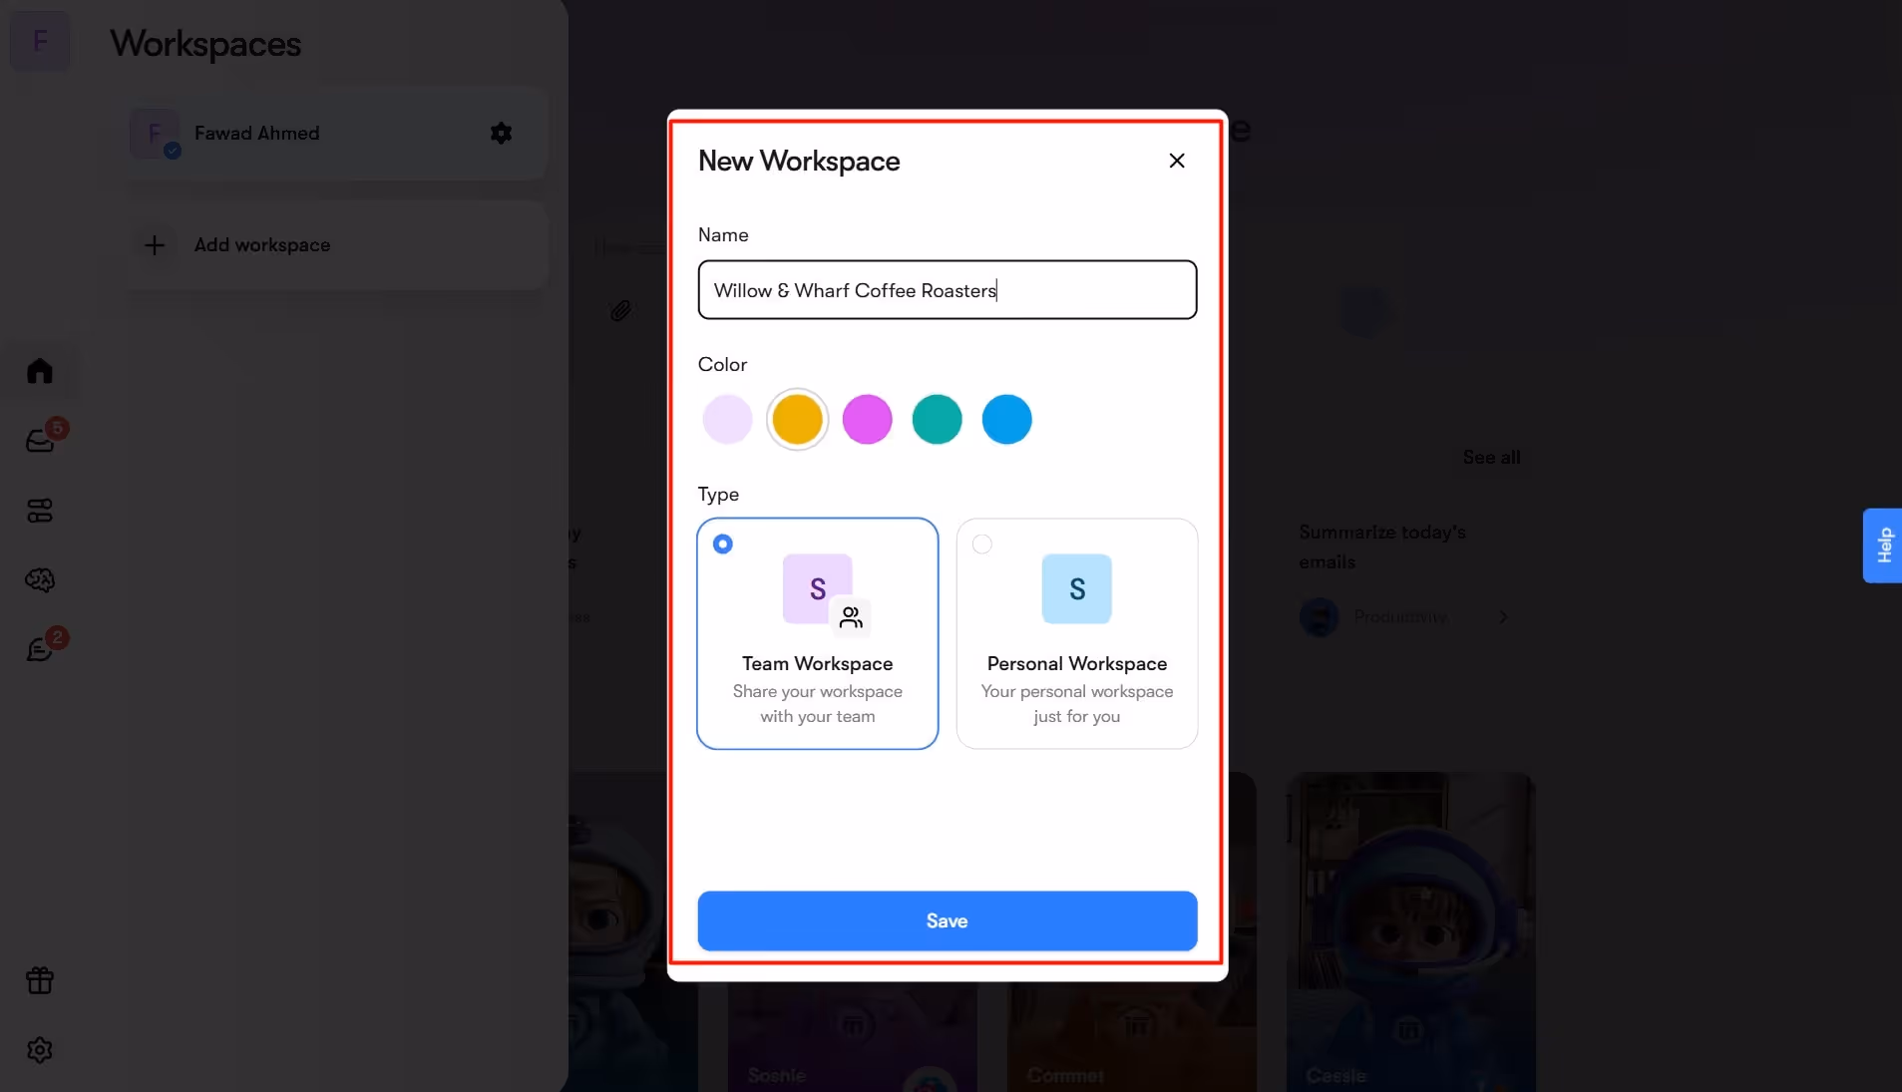1902x1092 pixels.
Task: Select the Personal Workspace radio button
Action: click(981, 544)
